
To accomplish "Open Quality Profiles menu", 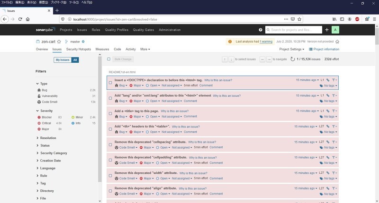I will (117, 30).
